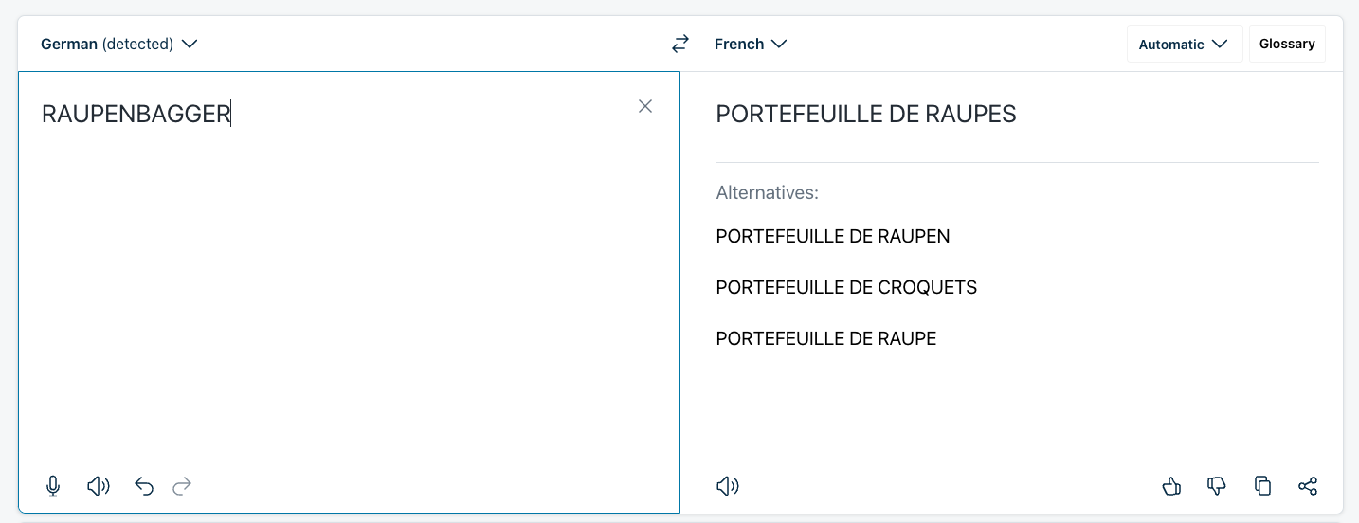Swap source and target languages
Viewport: 1359px width, 523px height.
click(x=680, y=44)
